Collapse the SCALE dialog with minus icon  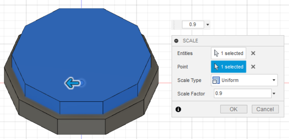point(176,41)
